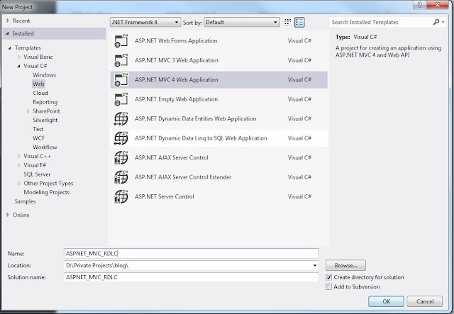Switch to small icons view
The height and width of the screenshot is (314, 454).
click(287, 22)
